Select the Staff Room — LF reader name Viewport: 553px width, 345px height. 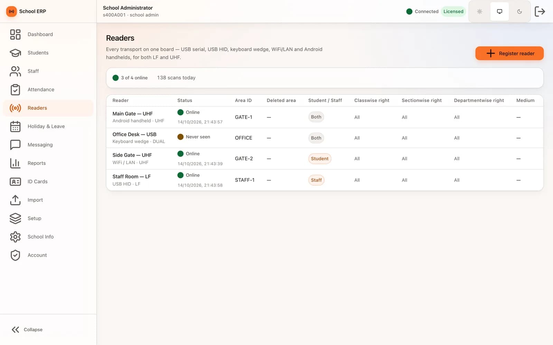point(131,177)
